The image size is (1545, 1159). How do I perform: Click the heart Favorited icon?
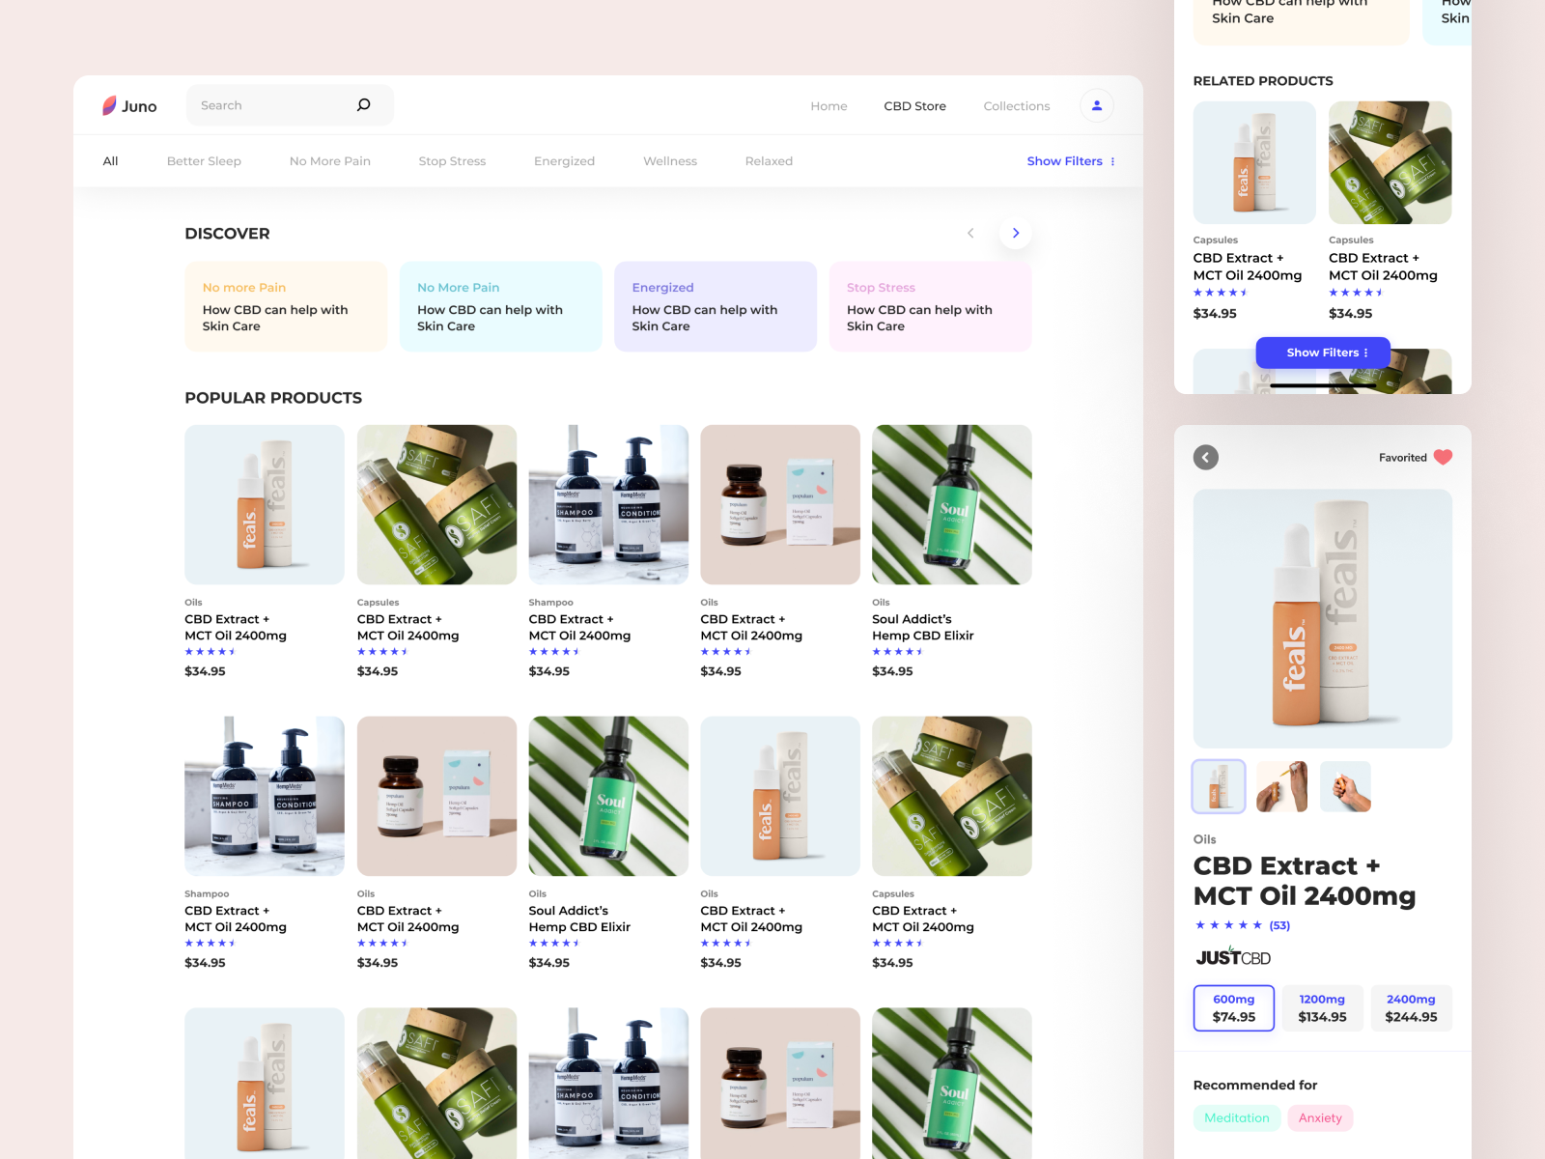tap(1444, 457)
